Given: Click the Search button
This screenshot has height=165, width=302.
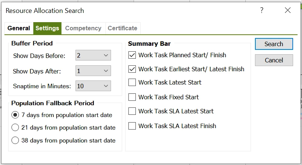Looking at the screenshot, I should [x=274, y=44].
